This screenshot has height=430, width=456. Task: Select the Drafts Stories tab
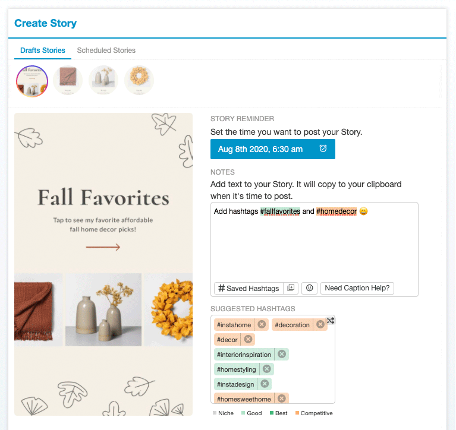(x=42, y=50)
